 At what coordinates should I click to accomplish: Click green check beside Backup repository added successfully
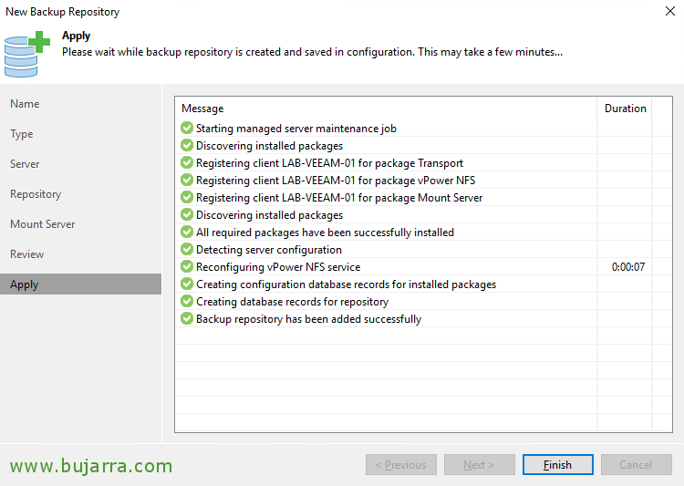[x=187, y=318]
